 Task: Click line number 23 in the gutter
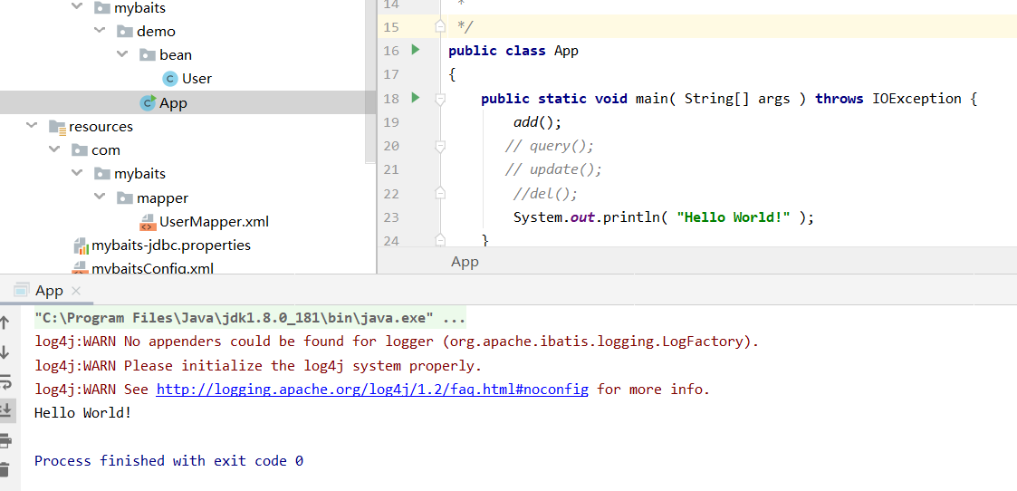[391, 217]
